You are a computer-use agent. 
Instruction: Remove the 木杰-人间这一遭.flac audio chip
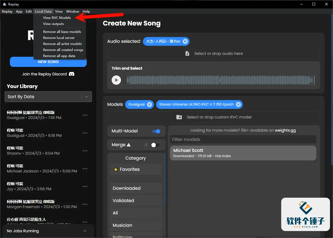point(185,41)
